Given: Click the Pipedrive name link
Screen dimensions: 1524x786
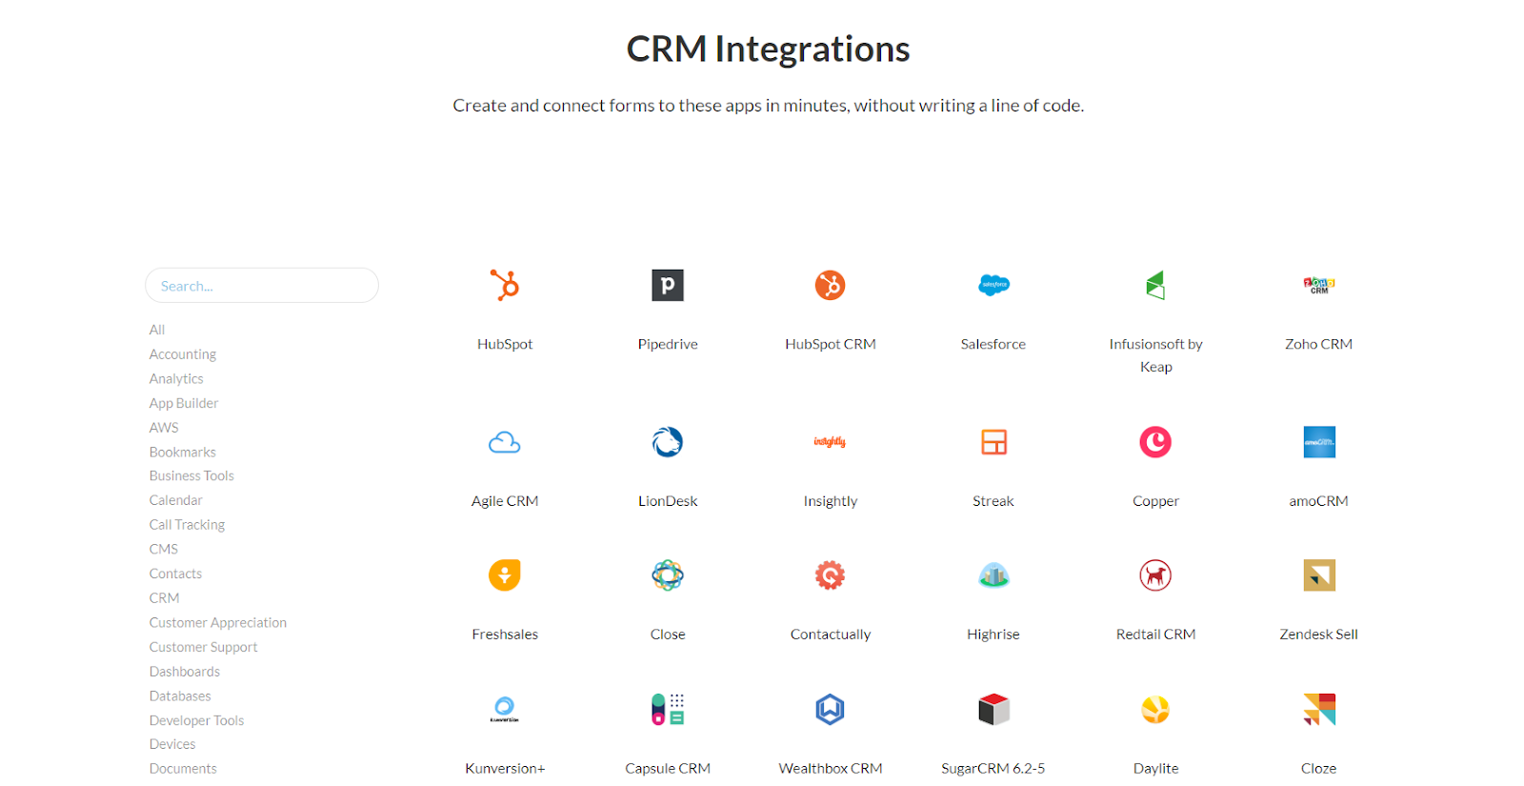Looking at the screenshot, I should (668, 345).
